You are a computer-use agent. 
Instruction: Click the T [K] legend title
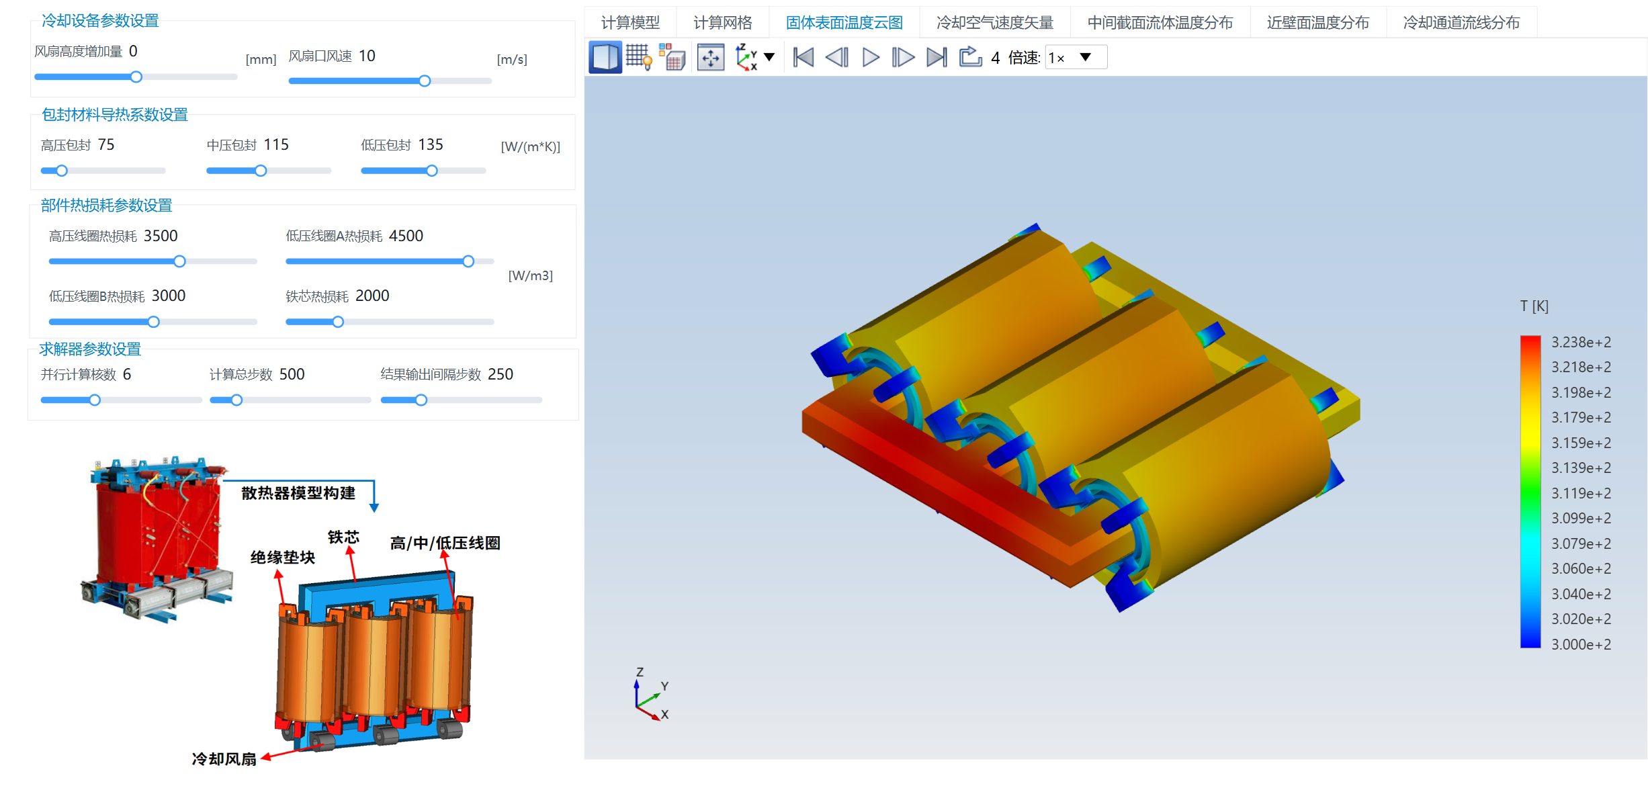coord(1534,306)
